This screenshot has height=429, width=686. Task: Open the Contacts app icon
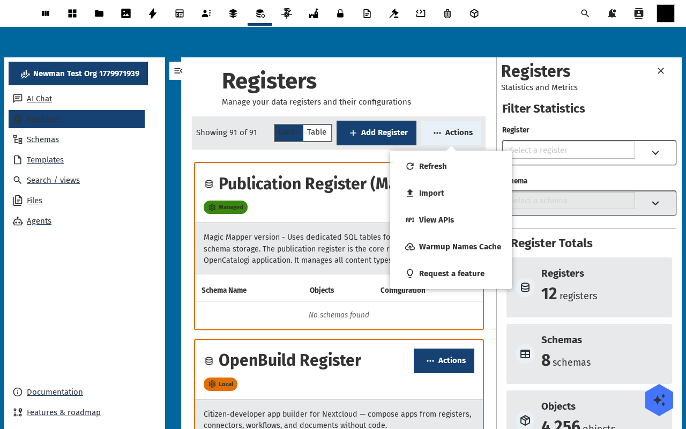click(206, 13)
